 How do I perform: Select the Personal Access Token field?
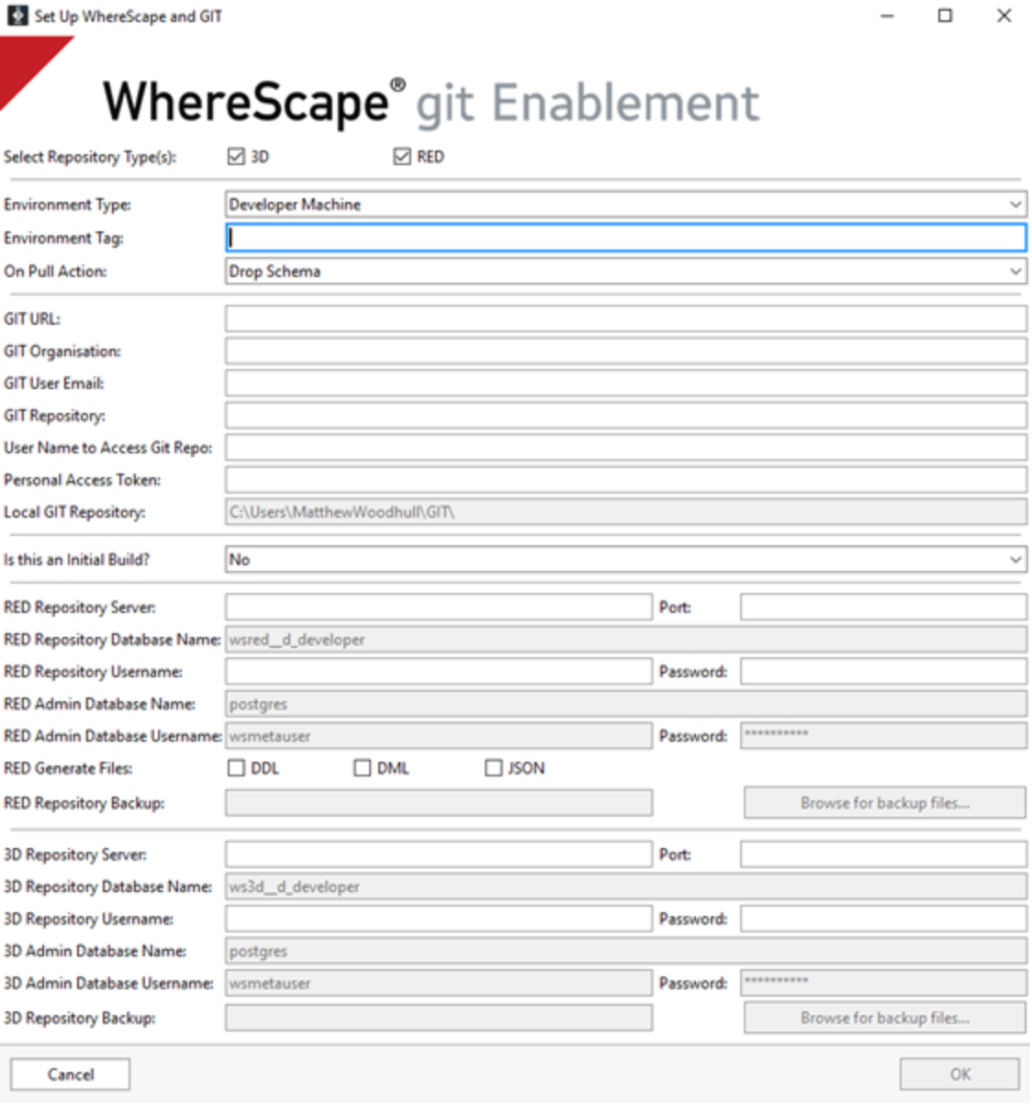click(625, 480)
